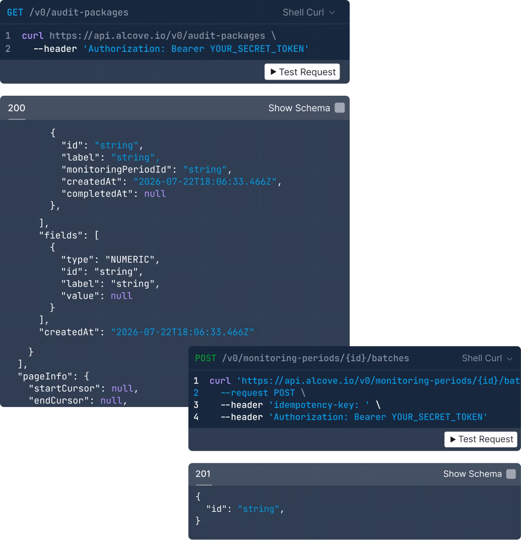Image resolution: width=521 pixels, height=540 pixels.
Task: Click the chevron beside POST Shell Curl
Action: coord(509,359)
